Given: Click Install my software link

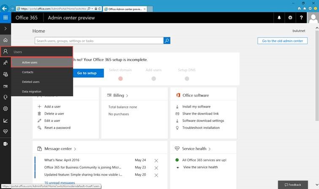Looking at the screenshot, I should tap(196, 107).
